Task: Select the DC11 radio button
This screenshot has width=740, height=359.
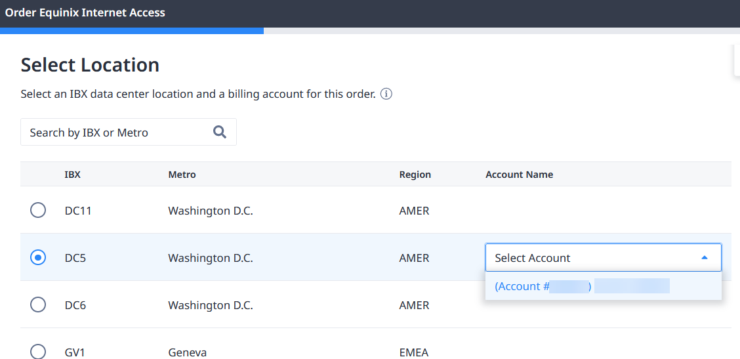Action: [38, 210]
